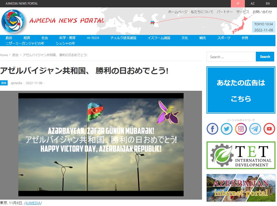Select the 経済 category
The image size is (277, 206).
point(27,38)
